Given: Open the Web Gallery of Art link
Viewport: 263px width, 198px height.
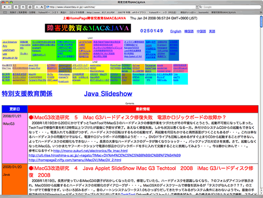Looking at the screenshot, I should point(133,56).
